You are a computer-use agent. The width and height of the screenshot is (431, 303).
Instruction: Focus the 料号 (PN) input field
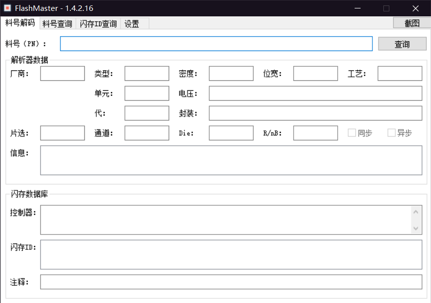pos(216,44)
